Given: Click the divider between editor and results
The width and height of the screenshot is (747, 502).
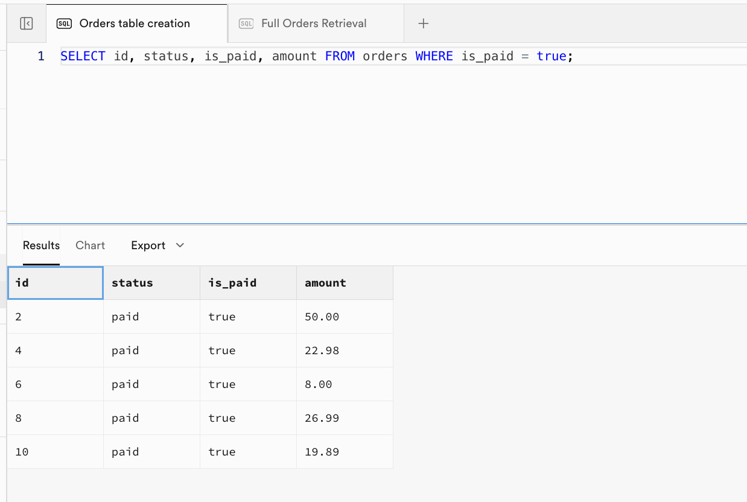Looking at the screenshot, I should point(377,224).
